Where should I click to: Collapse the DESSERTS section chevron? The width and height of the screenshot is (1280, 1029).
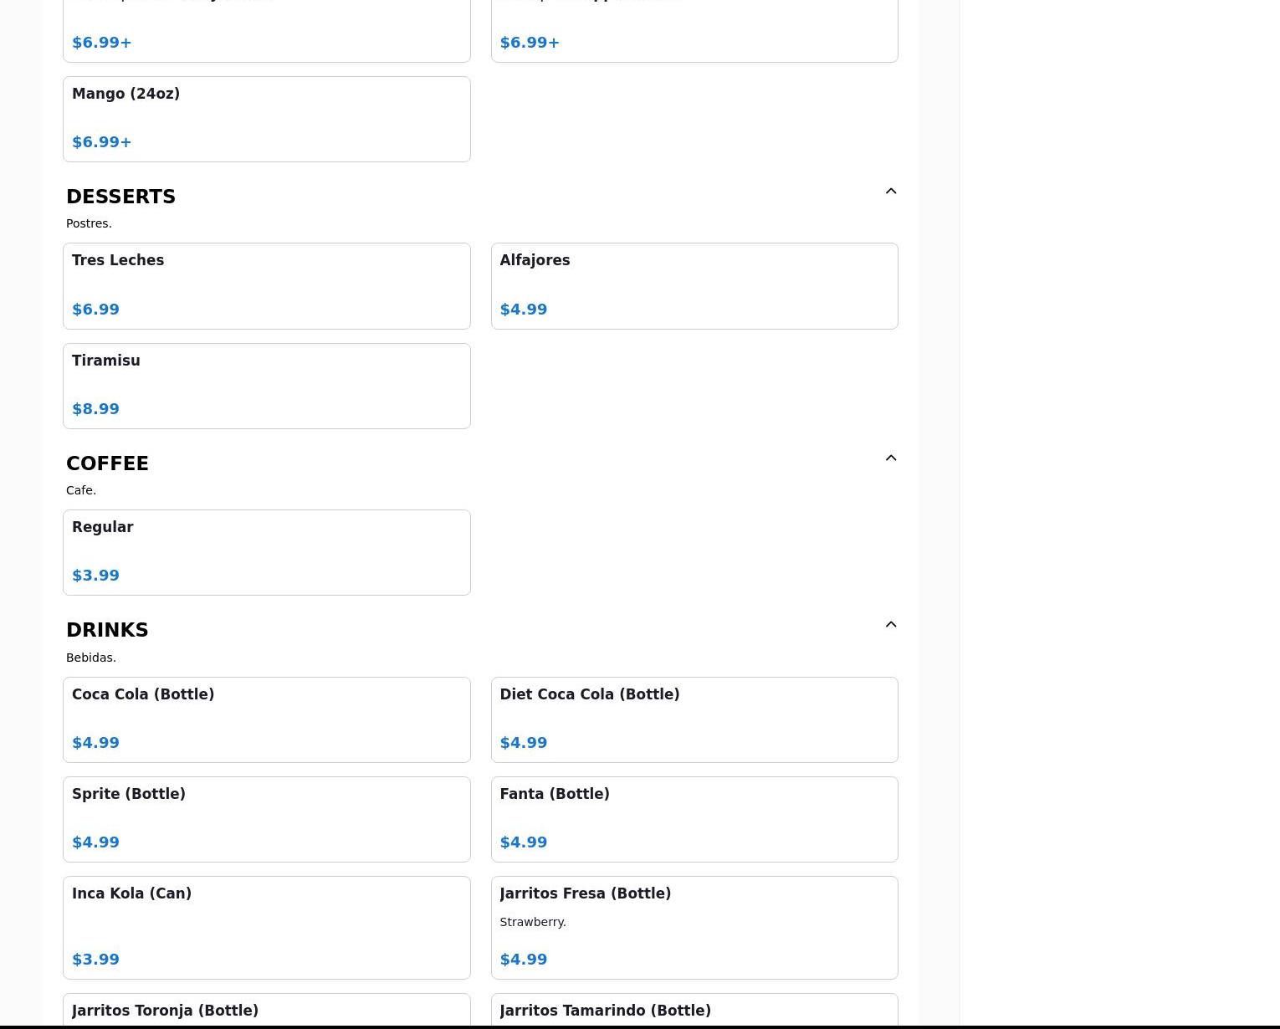[x=891, y=192]
